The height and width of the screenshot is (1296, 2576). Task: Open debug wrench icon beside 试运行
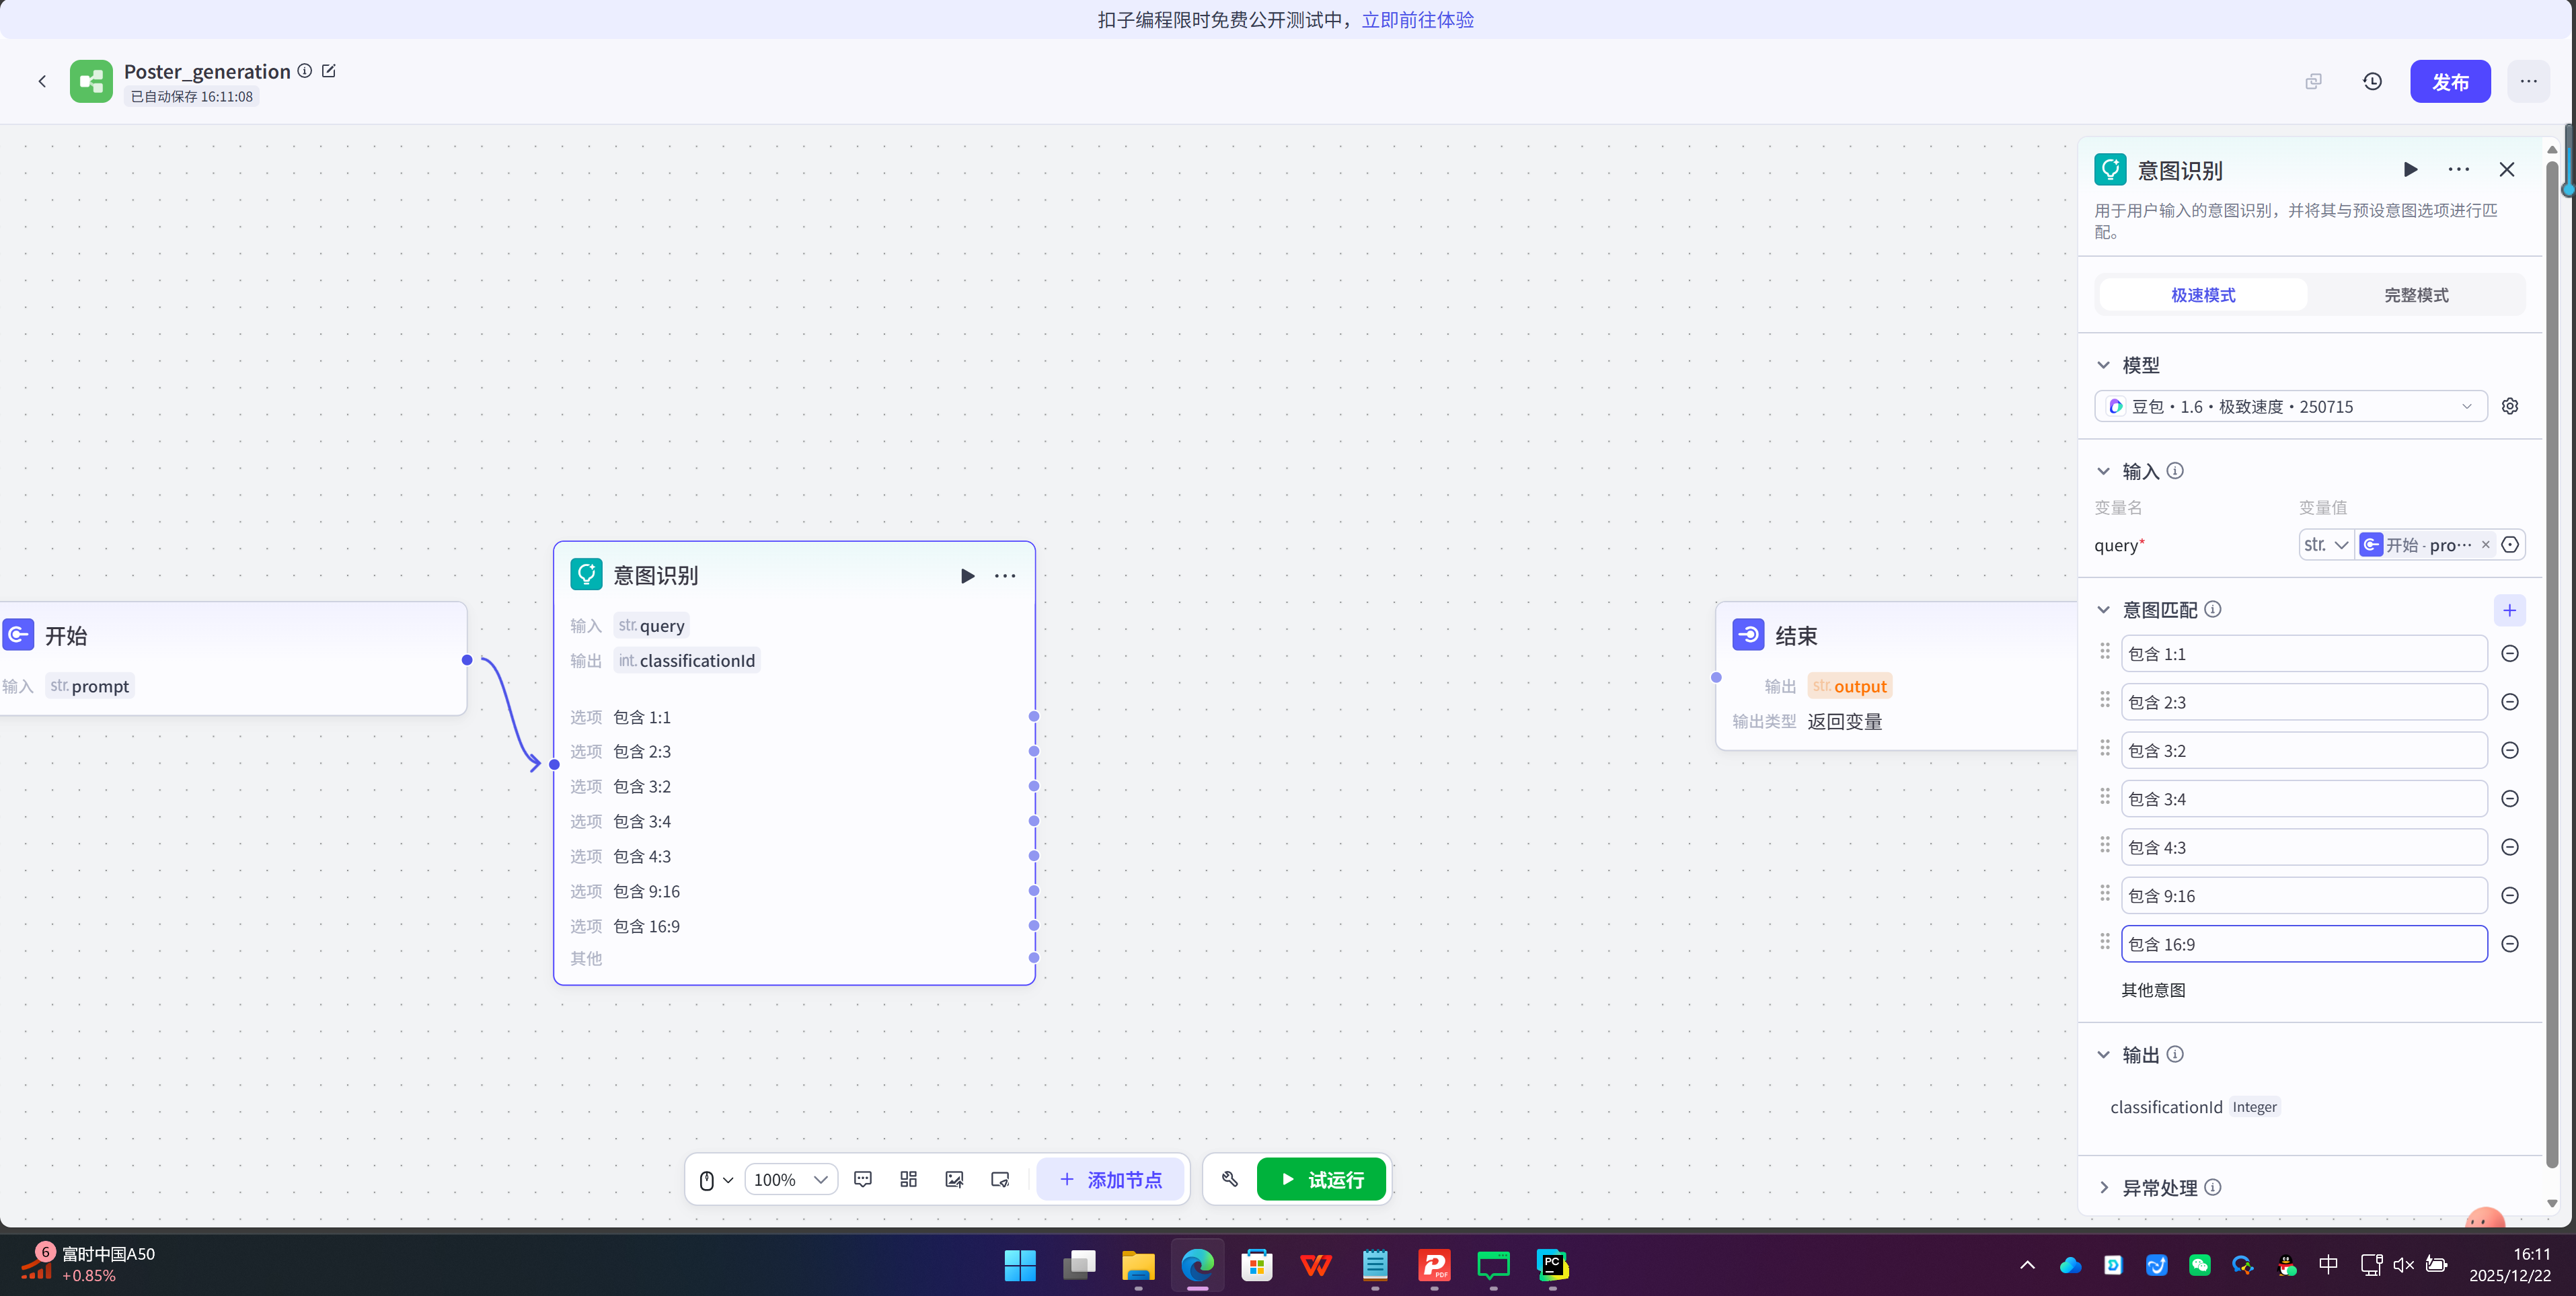point(1230,1179)
